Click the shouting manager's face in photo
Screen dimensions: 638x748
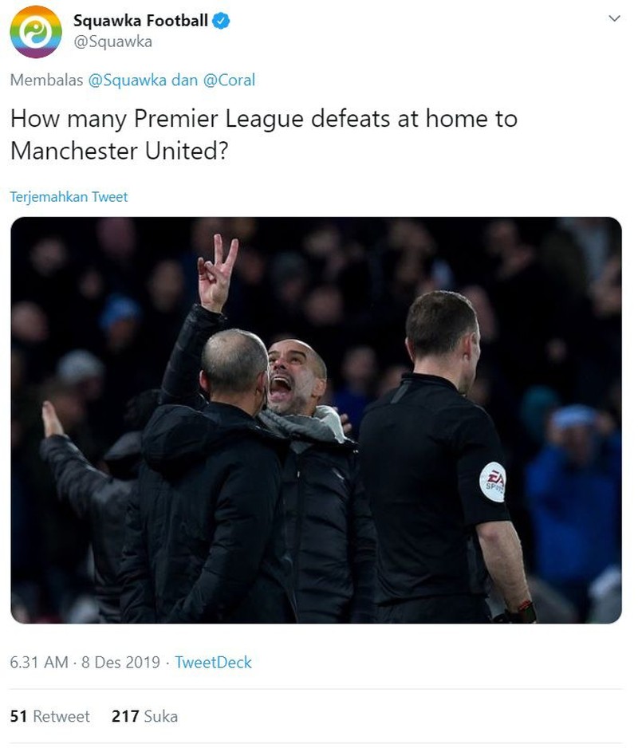pos(293,377)
